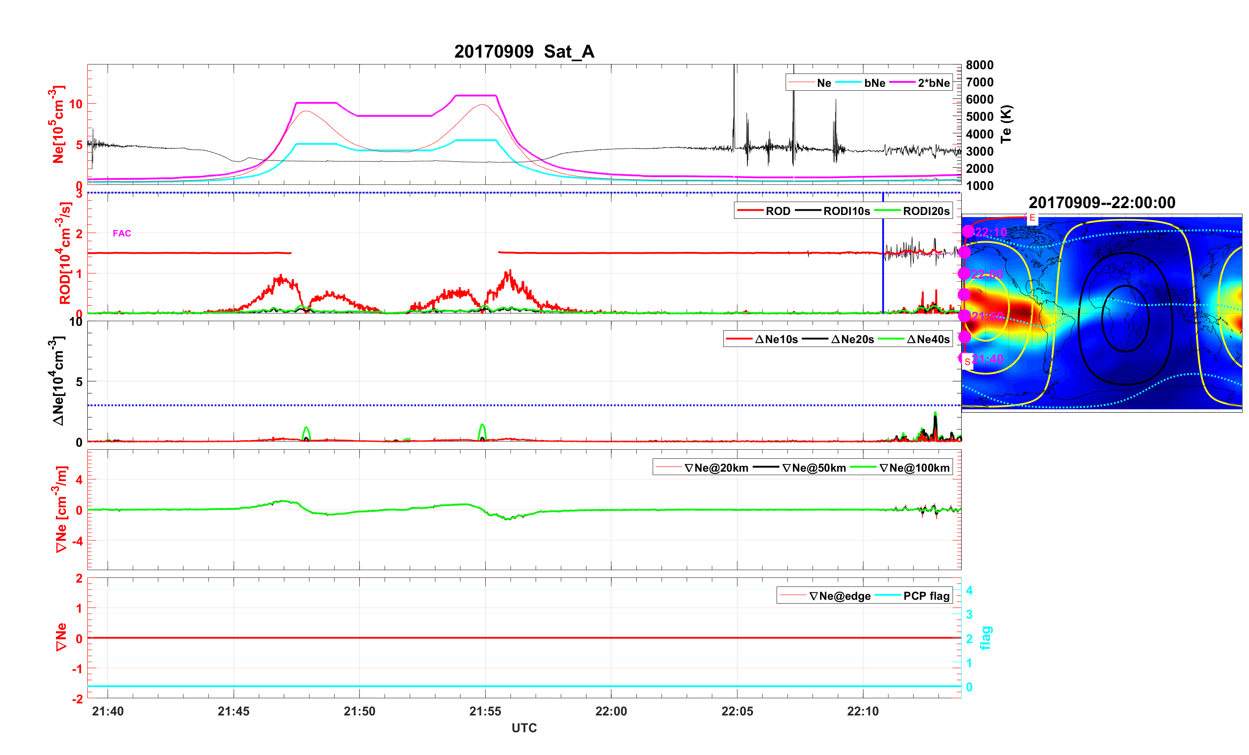Click the 'PCP flag' legend entry

(926, 596)
